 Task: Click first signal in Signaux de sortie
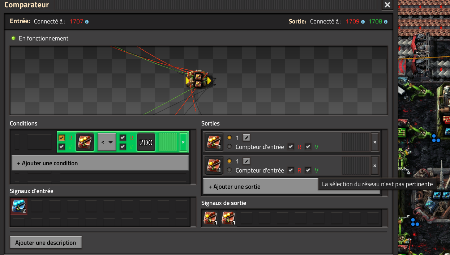(211, 218)
